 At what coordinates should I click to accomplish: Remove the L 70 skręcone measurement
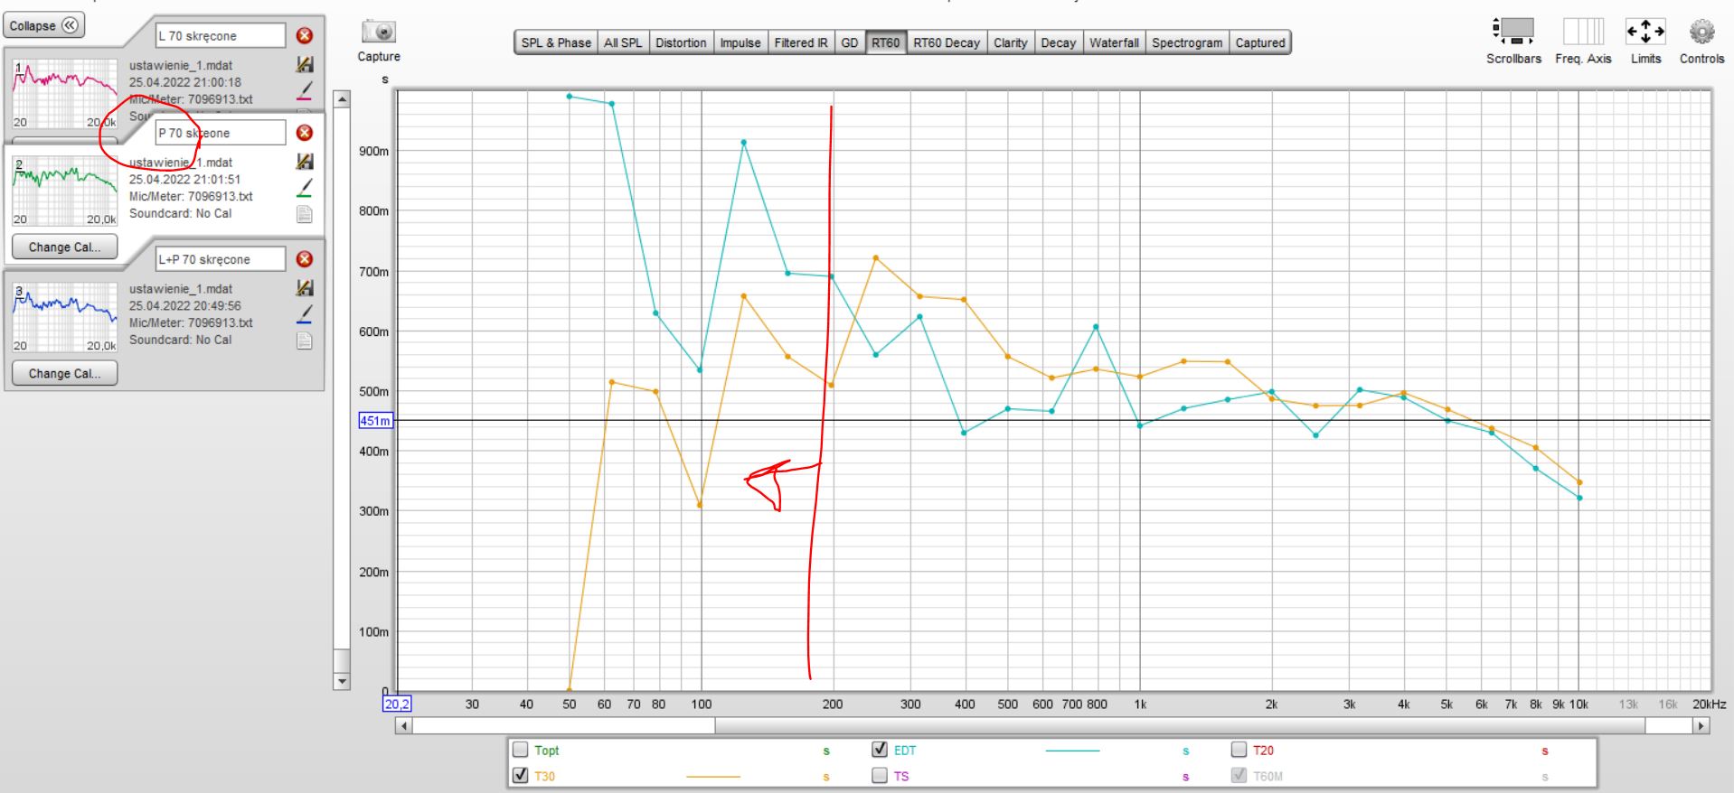(305, 35)
